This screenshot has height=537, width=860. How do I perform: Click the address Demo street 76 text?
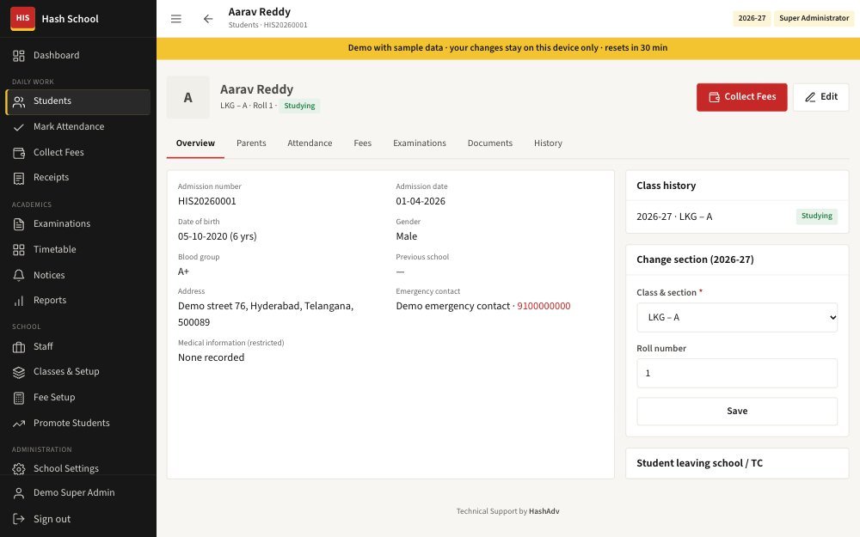pos(266,314)
